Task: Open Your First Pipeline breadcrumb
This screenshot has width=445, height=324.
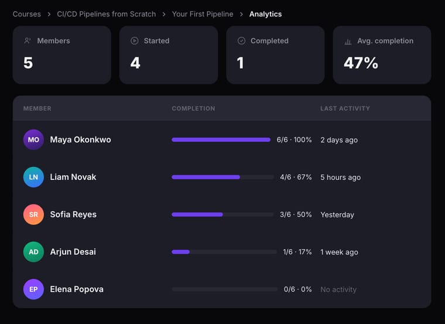Action: point(203,14)
